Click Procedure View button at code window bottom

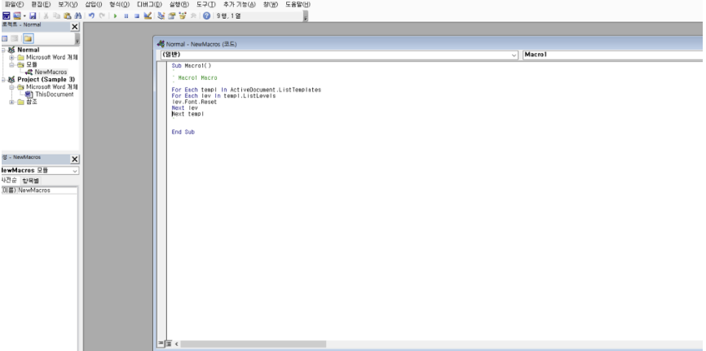tap(161, 344)
